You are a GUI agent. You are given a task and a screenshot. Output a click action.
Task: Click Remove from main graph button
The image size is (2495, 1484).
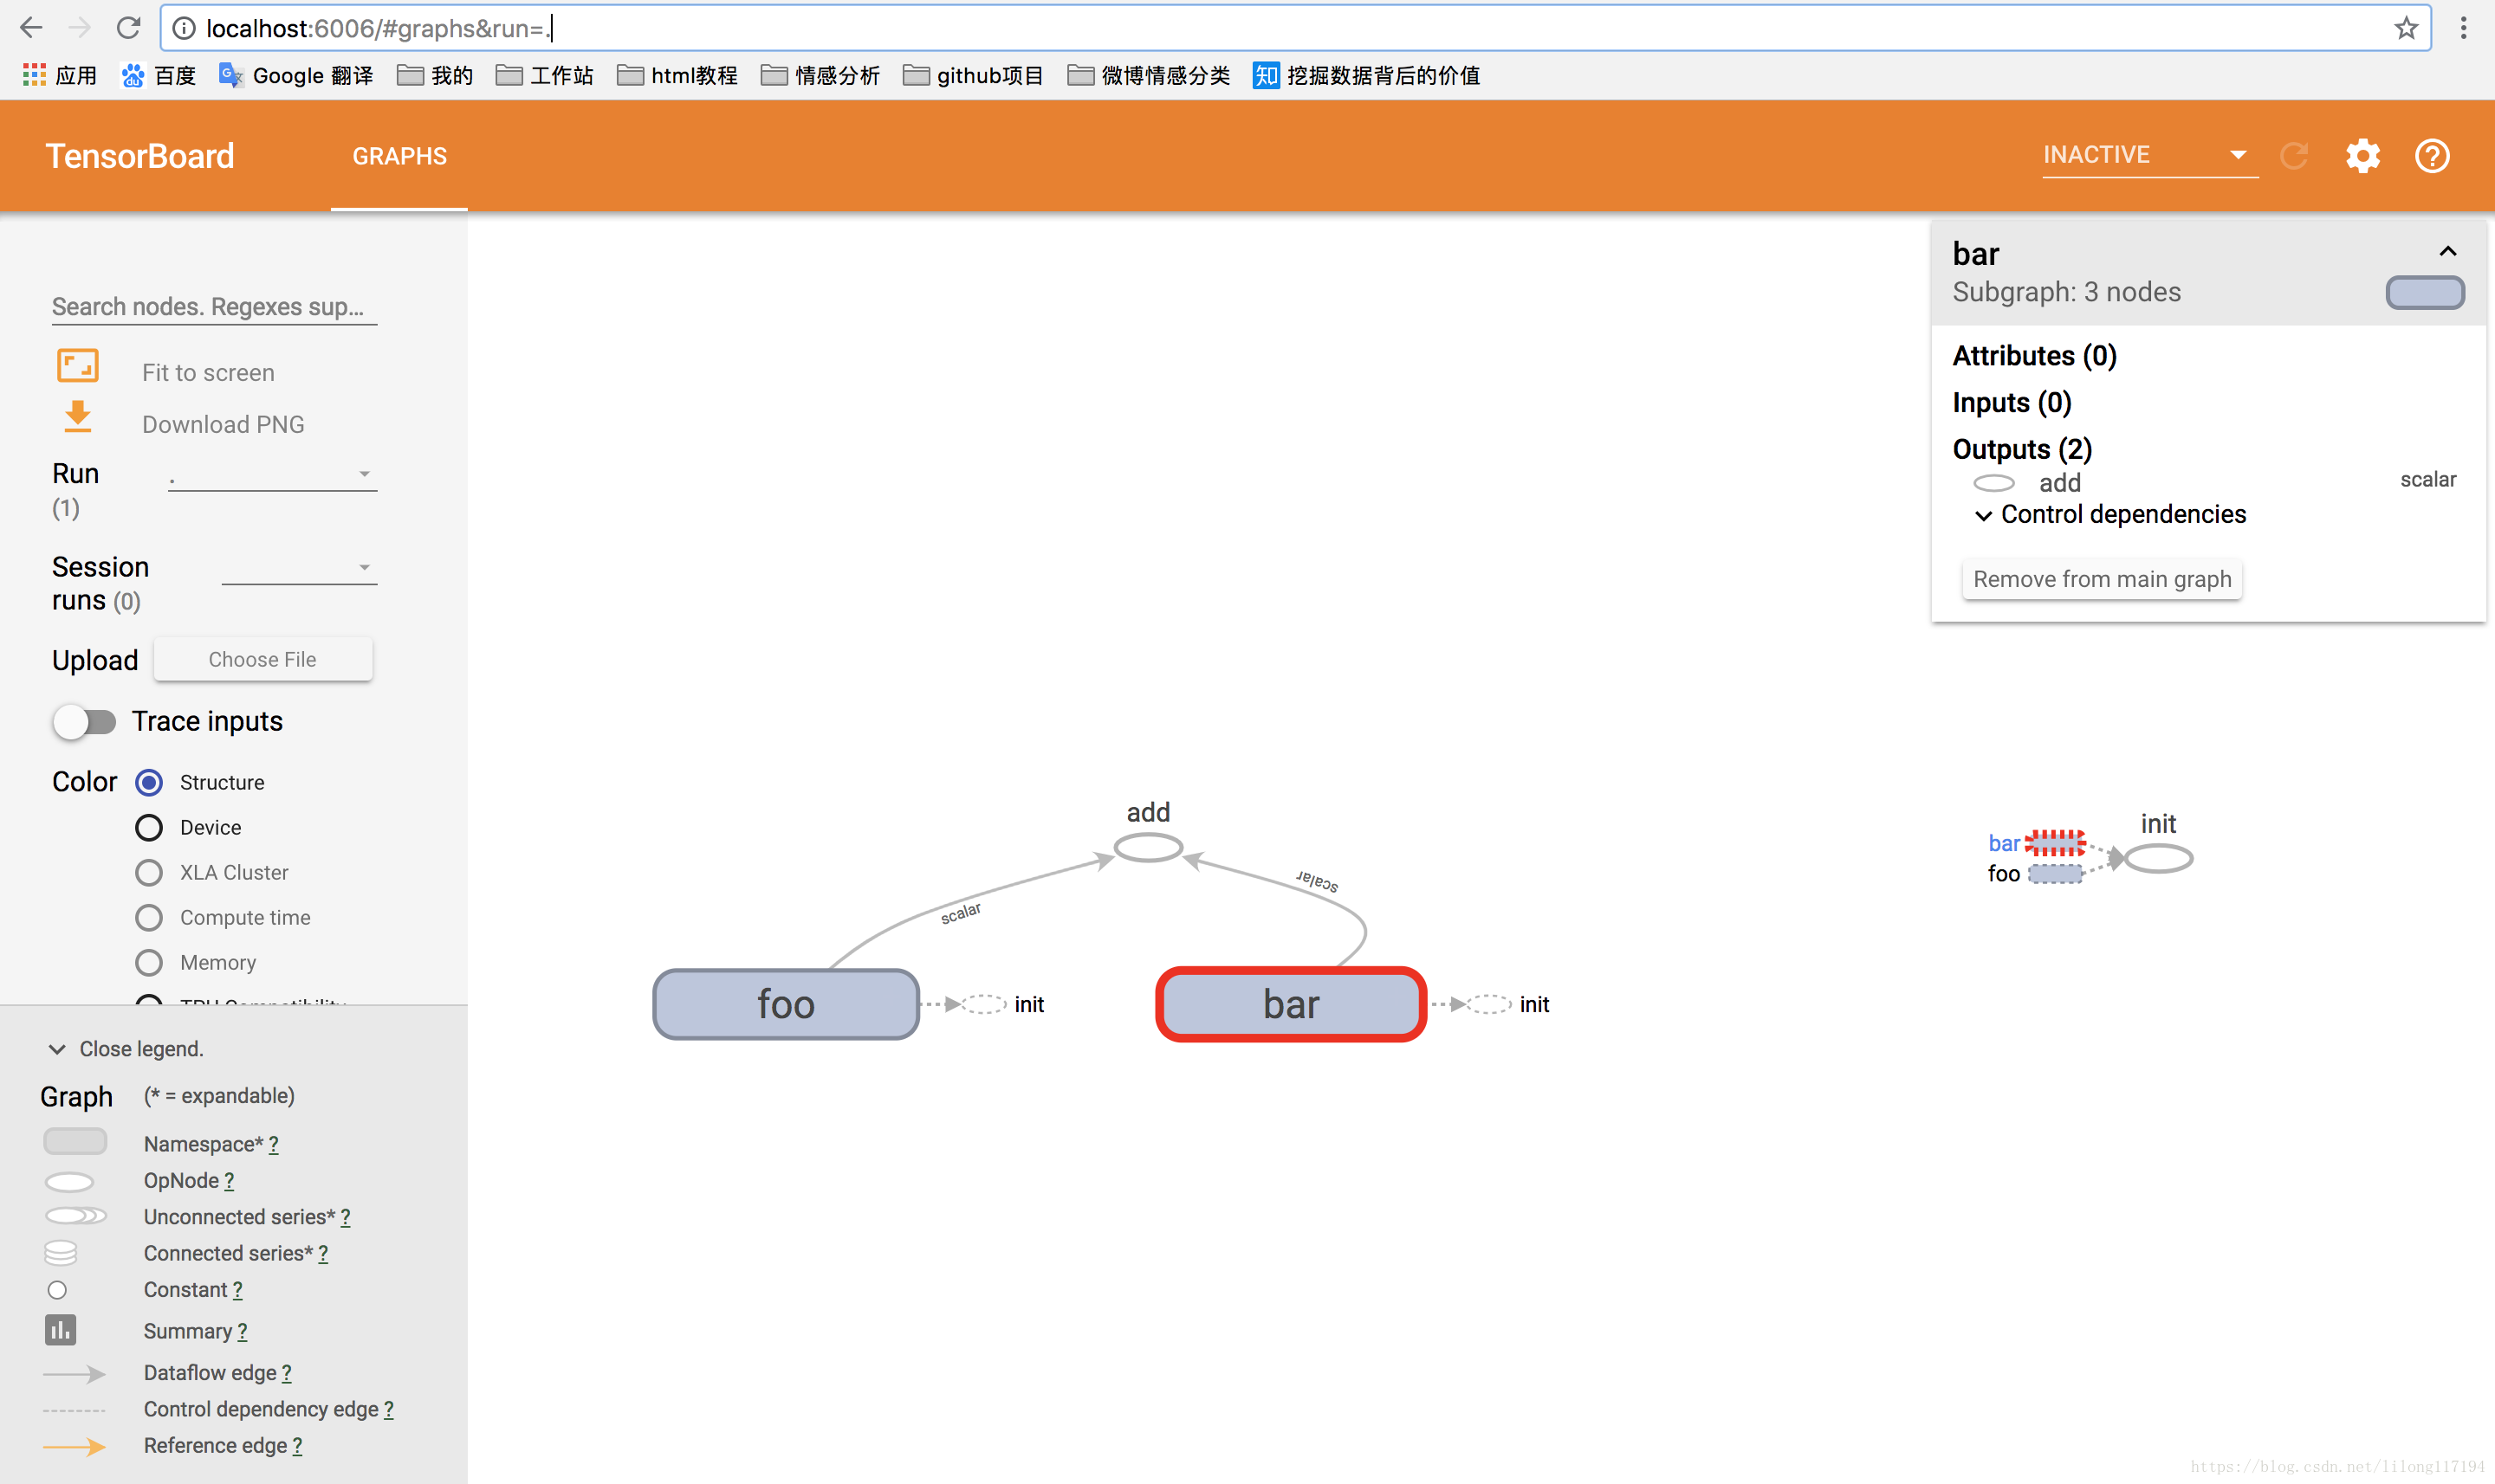(x=2099, y=577)
